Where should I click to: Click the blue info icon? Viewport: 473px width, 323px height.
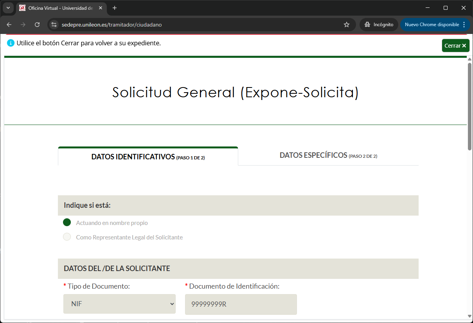pyautogui.click(x=11, y=43)
